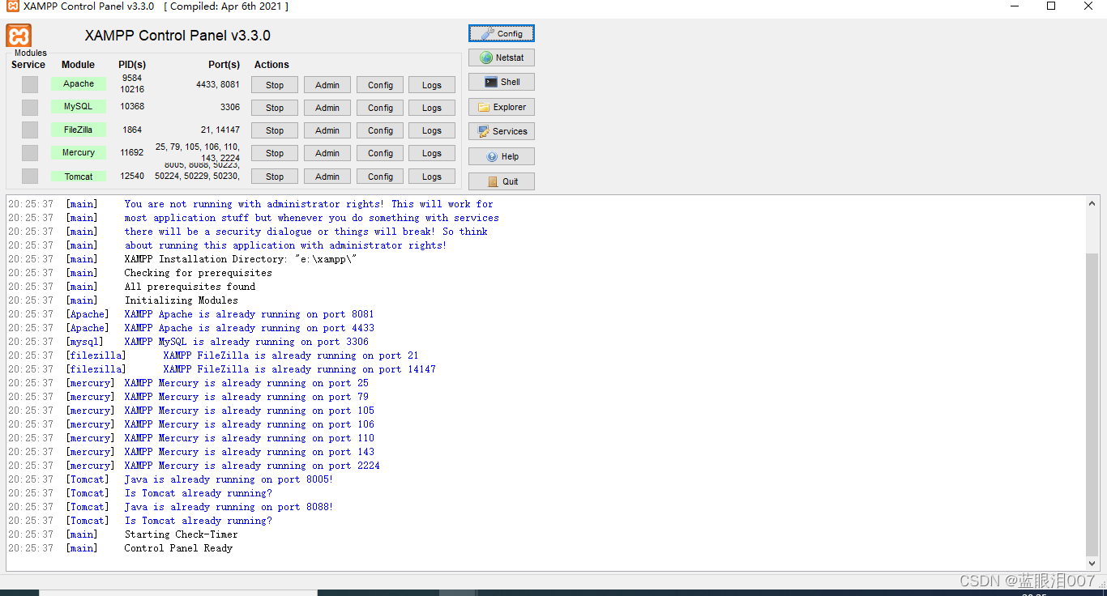Screen dimensions: 1107x596
Task: Open Config for the Mercury row
Action: pos(380,153)
